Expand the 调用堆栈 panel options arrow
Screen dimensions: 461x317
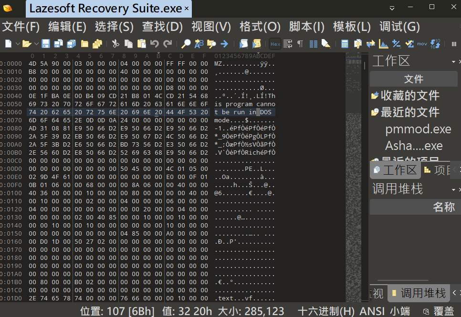(453, 190)
